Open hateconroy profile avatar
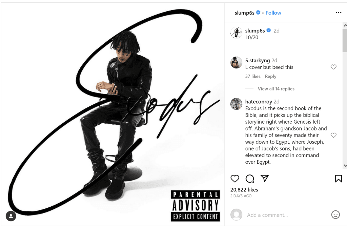Screen dimensions: 347x228 [x=236, y=104]
